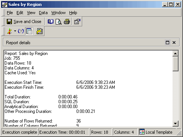Maximize the Report details pane

[167, 43]
